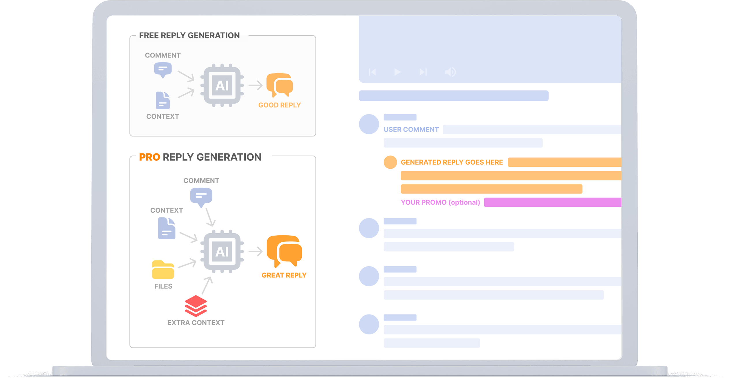Mute the video using speaker icon
Viewport: 736px width, 378px height.
tap(450, 72)
